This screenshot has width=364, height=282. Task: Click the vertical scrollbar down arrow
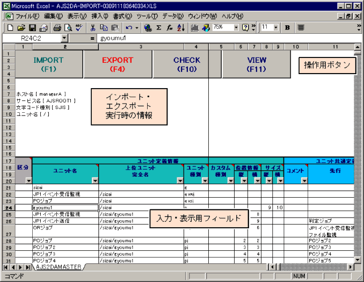[x=358, y=260]
